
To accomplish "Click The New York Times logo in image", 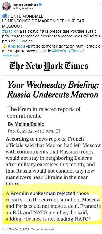I will pyautogui.click(x=49, y=66).
